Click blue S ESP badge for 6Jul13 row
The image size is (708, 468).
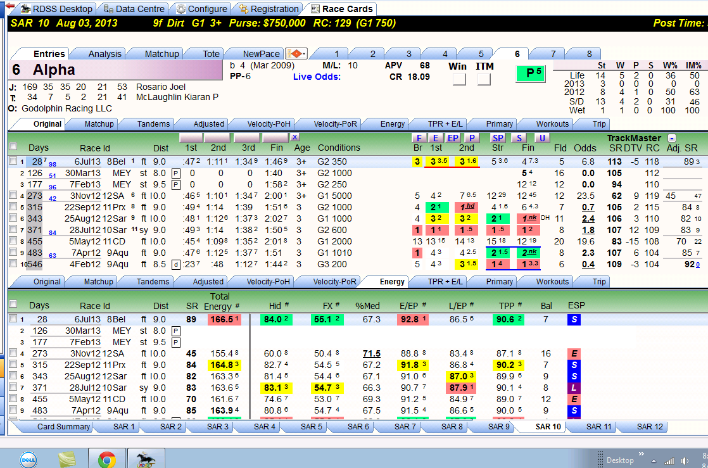(574, 319)
